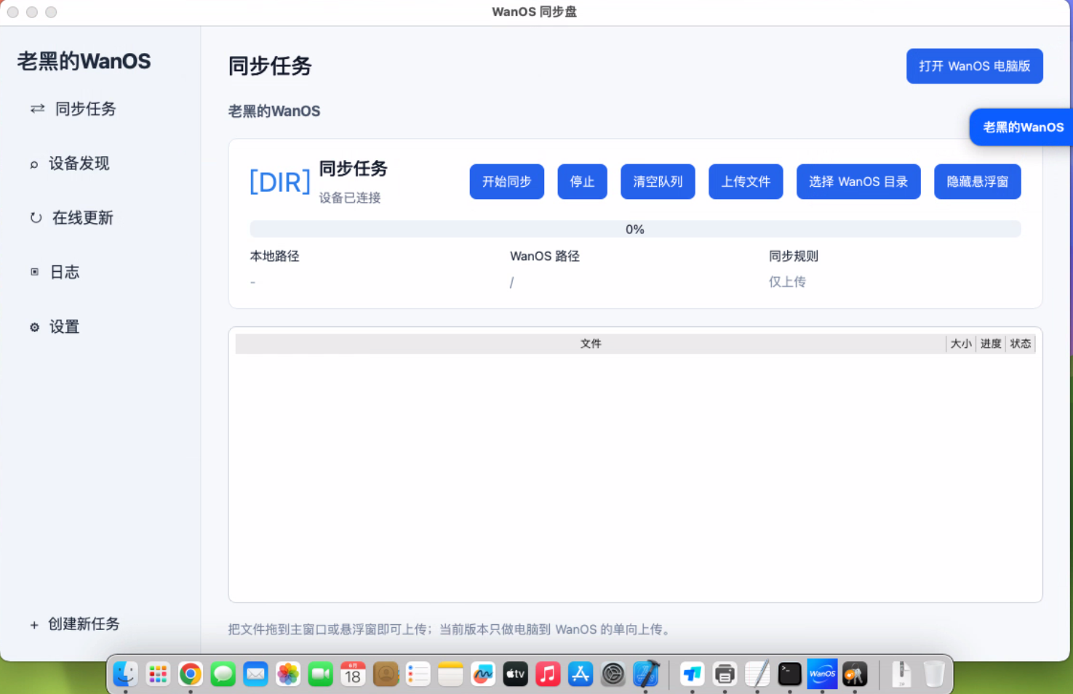The height and width of the screenshot is (694, 1073).
Task: Open Apple TV from the Dock
Action: [x=515, y=674]
